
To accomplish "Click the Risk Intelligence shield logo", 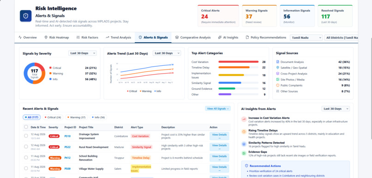I will click(26, 16).
